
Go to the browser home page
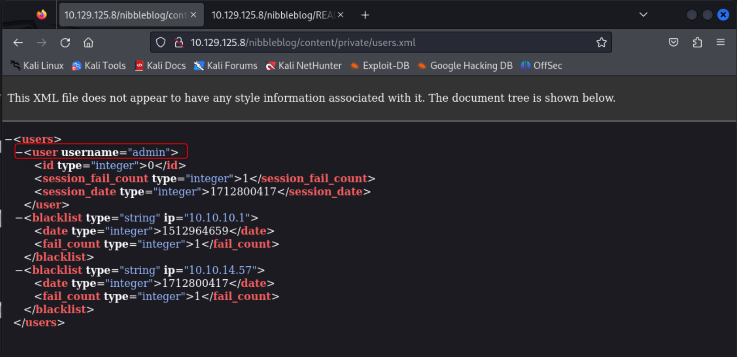[89, 42]
